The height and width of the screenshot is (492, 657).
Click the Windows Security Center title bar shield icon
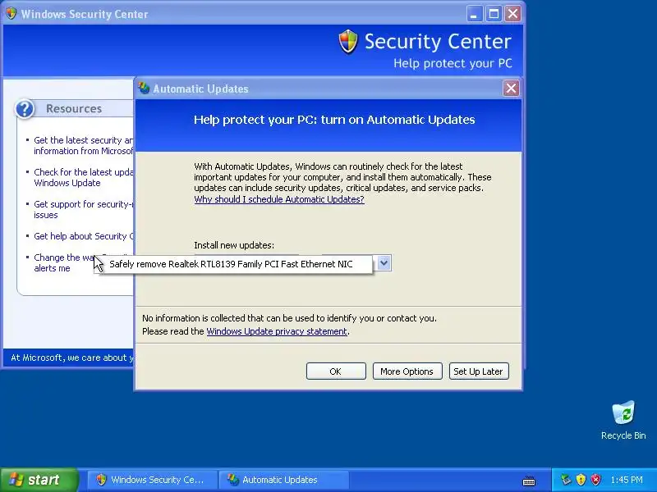point(11,13)
